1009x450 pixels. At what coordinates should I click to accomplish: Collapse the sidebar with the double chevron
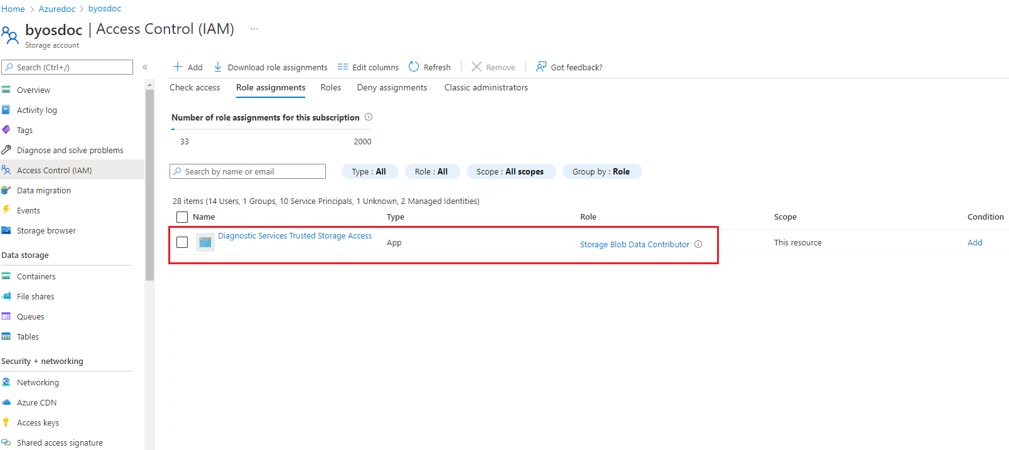tap(145, 67)
